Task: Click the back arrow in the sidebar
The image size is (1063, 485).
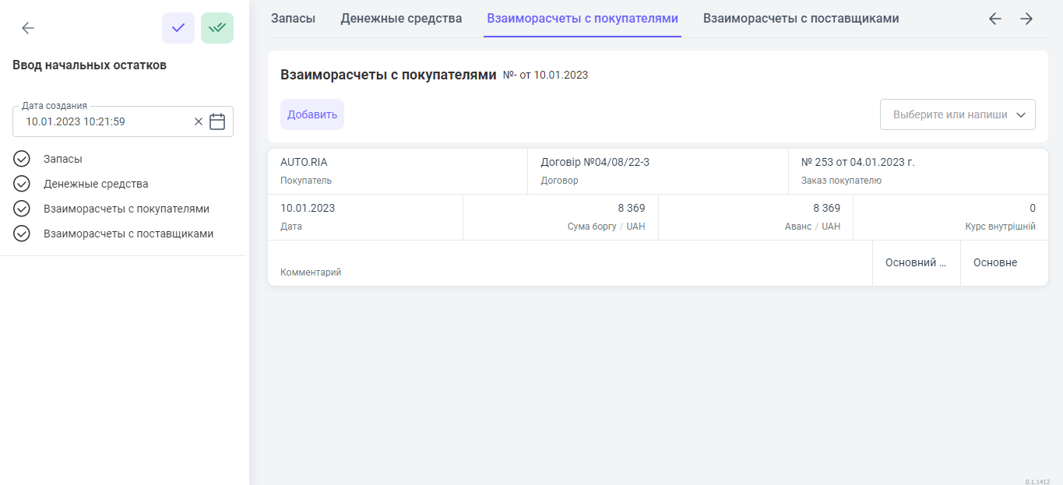Action: [28, 28]
